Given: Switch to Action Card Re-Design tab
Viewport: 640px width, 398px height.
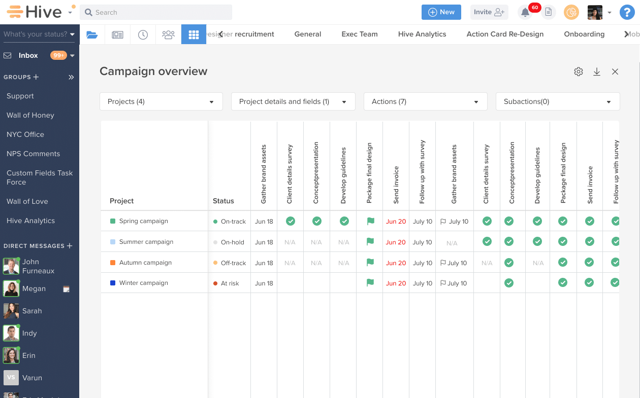Looking at the screenshot, I should click(x=505, y=34).
